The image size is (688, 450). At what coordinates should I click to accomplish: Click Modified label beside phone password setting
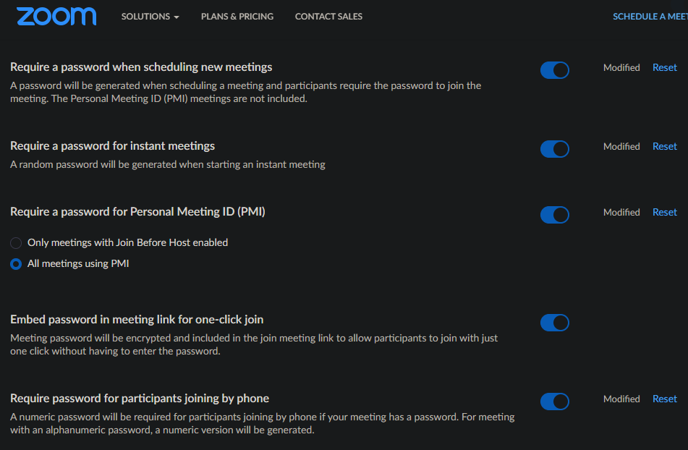(x=621, y=399)
